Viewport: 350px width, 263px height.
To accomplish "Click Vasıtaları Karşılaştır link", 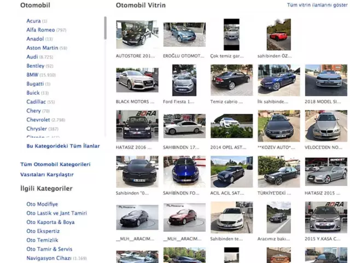I will 47,174.
